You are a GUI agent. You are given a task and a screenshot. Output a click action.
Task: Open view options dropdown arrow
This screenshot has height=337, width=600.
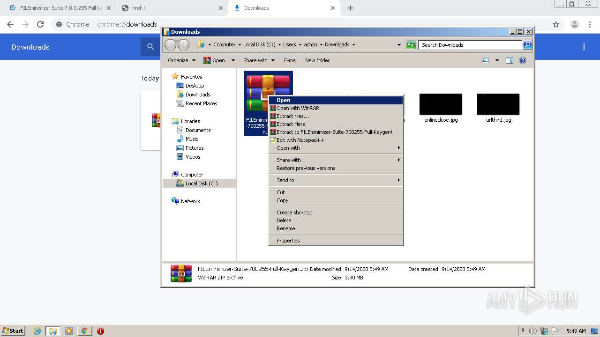(x=497, y=60)
